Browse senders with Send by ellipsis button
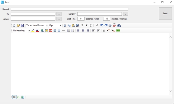This screenshot has height=104, width=174. 126,14
